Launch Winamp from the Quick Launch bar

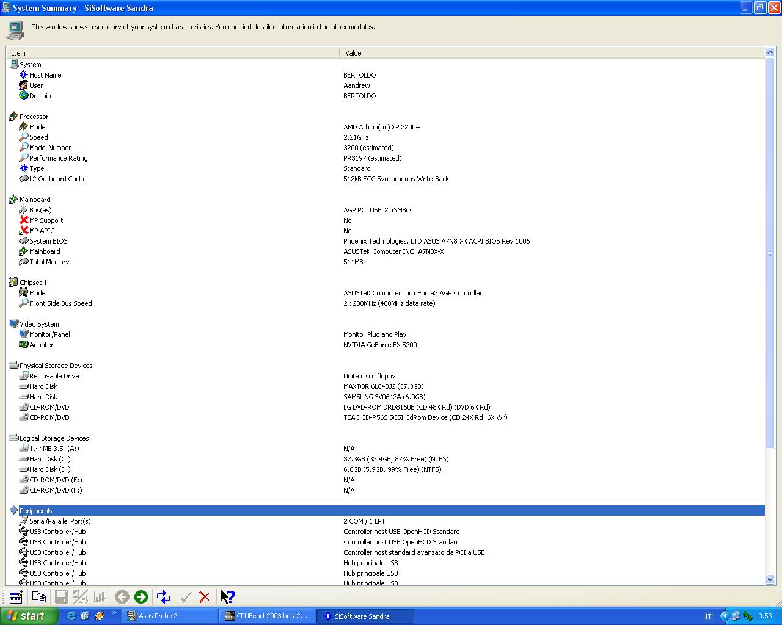pos(99,616)
